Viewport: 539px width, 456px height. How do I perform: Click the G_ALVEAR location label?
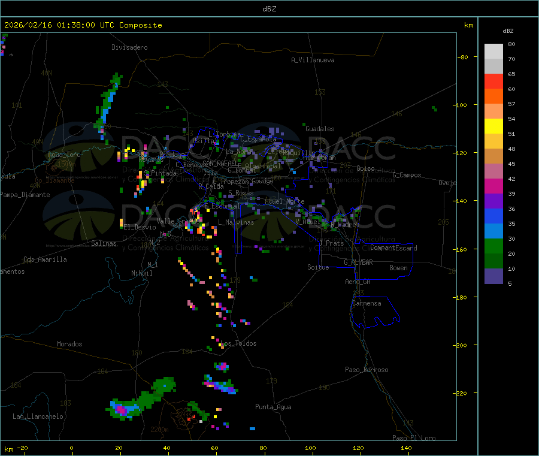pos(359,262)
